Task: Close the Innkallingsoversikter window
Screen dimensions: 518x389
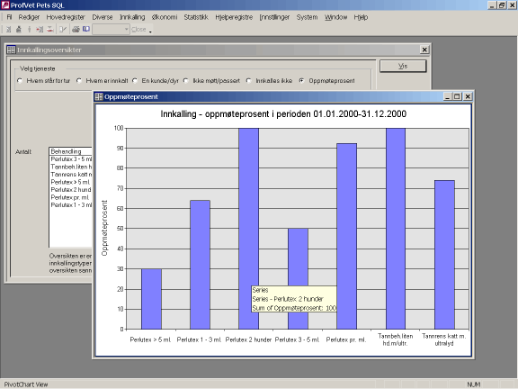Action: [424, 50]
